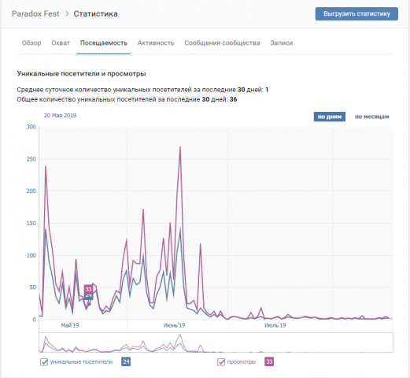The width and height of the screenshot is (410, 378).
Task: Click the line starting Среднее суточное количество
Action: coord(142,90)
